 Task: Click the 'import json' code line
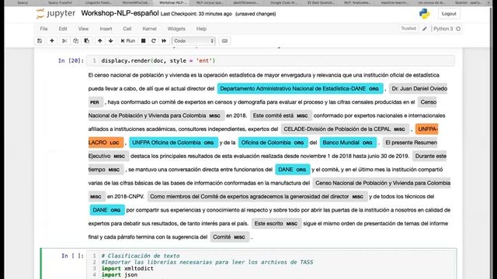pyautogui.click(x=120, y=274)
